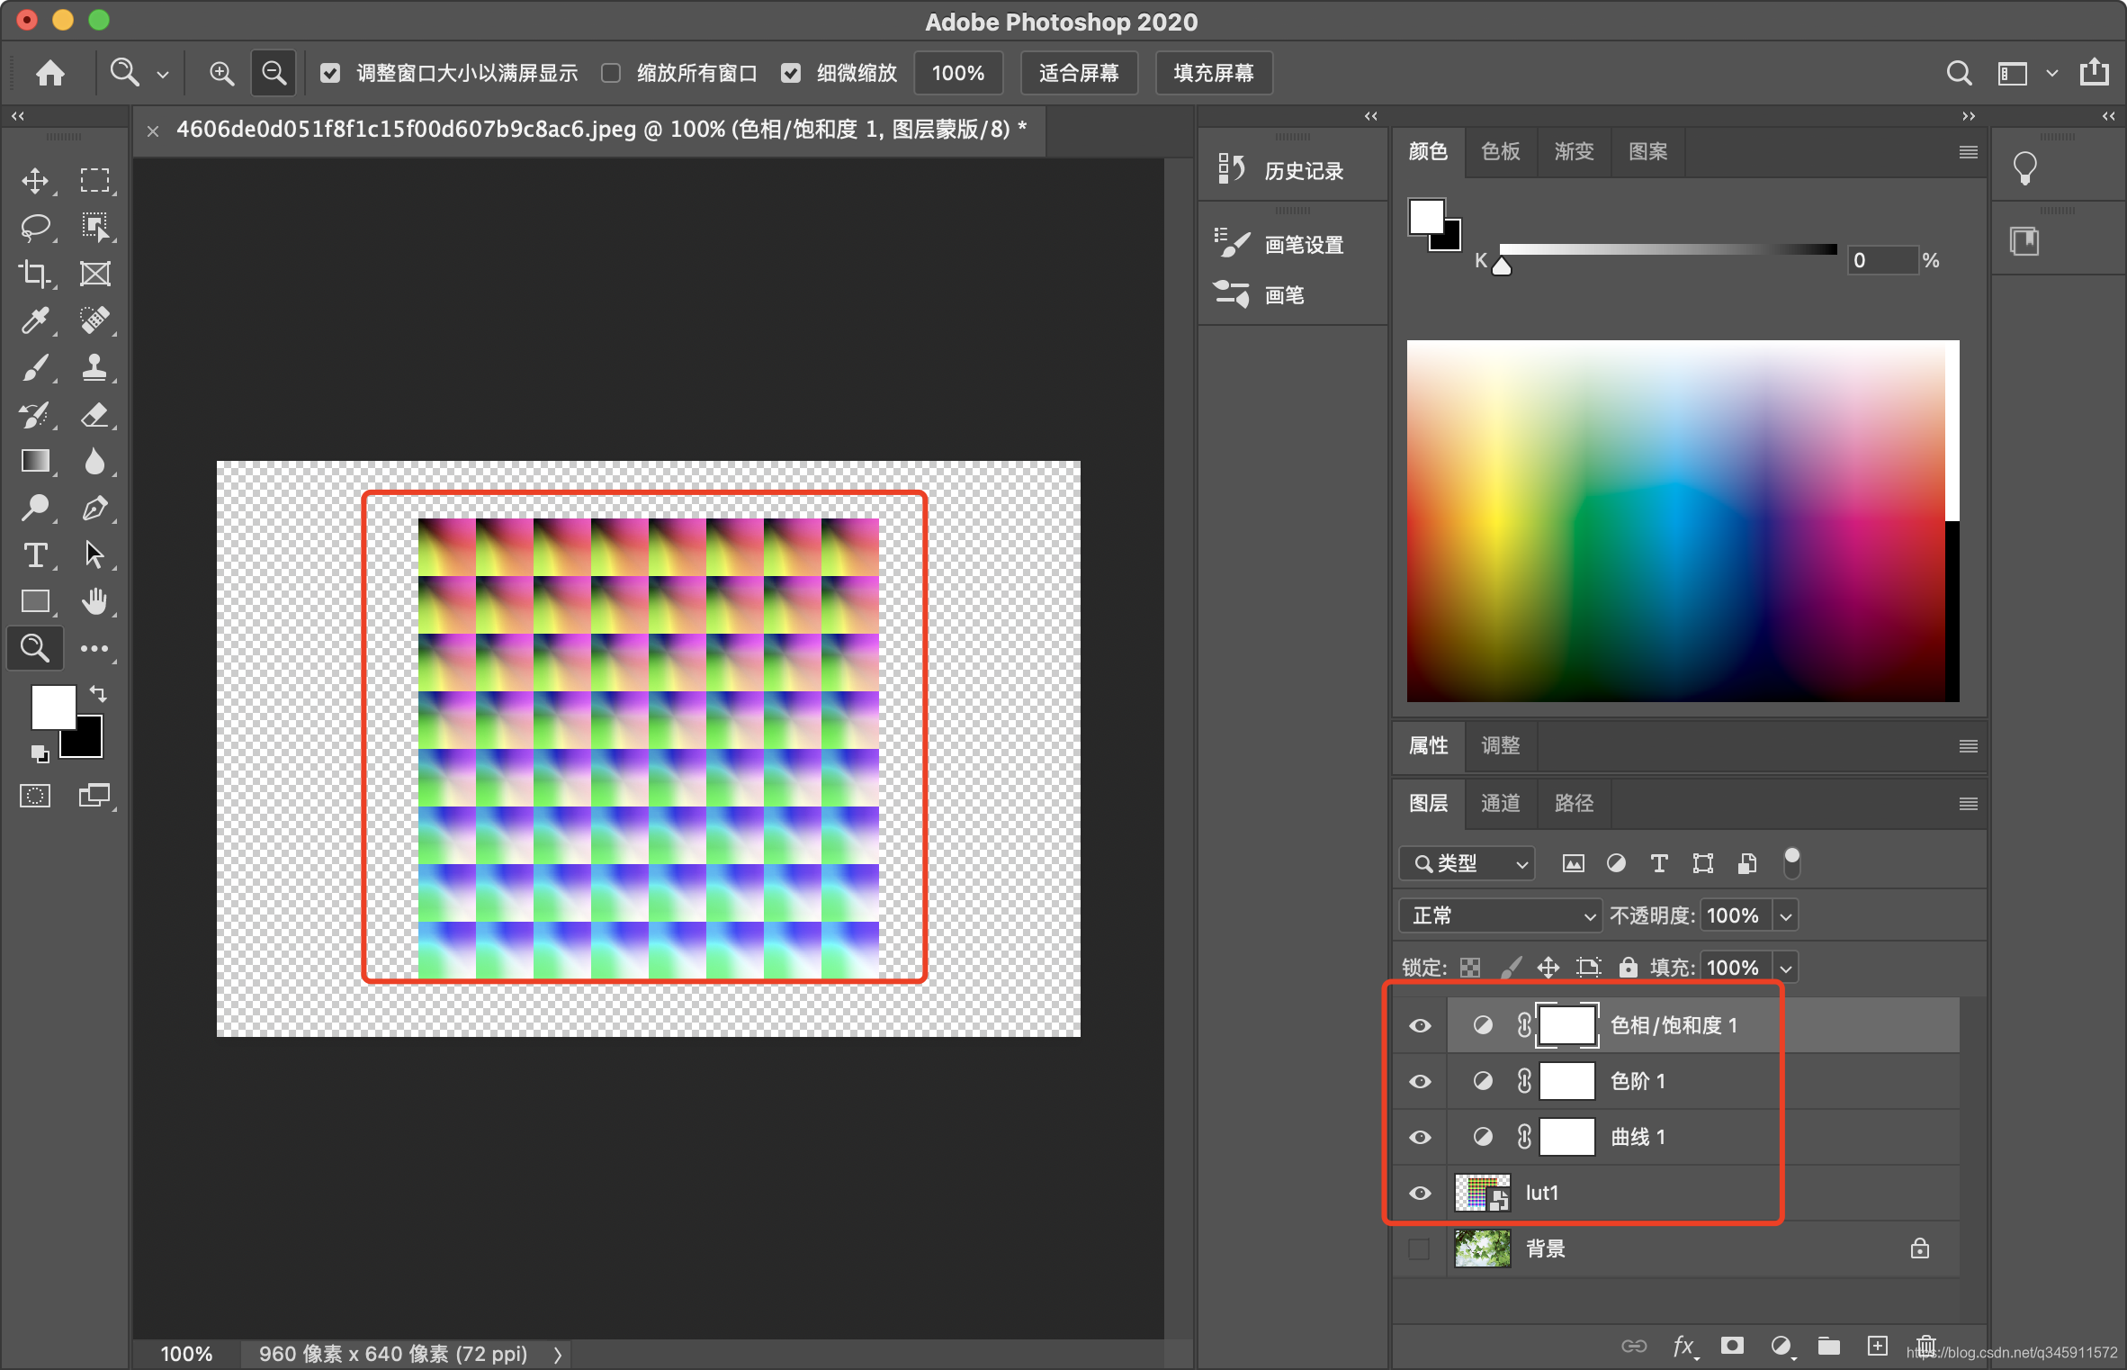The height and width of the screenshot is (1370, 2127).
Task: Select the Move tool
Action: 35,180
